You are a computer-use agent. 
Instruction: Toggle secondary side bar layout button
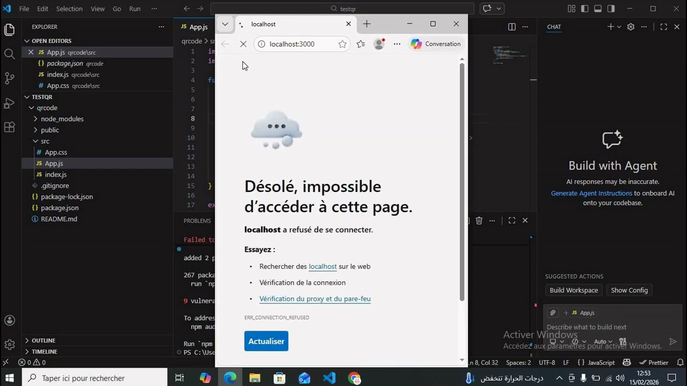611,9
